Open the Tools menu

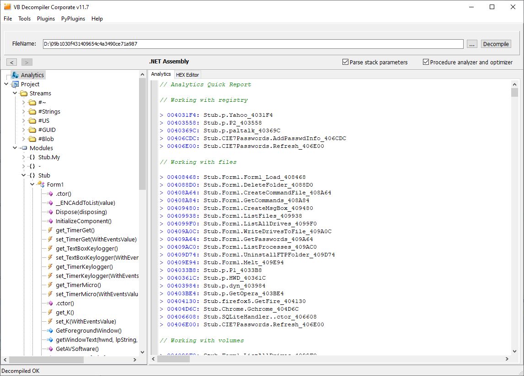[24, 19]
